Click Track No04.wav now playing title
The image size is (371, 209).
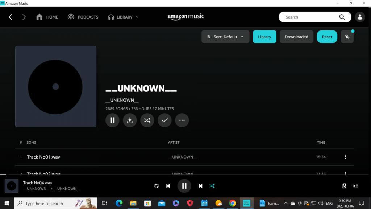pyautogui.click(x=38, y=183)
